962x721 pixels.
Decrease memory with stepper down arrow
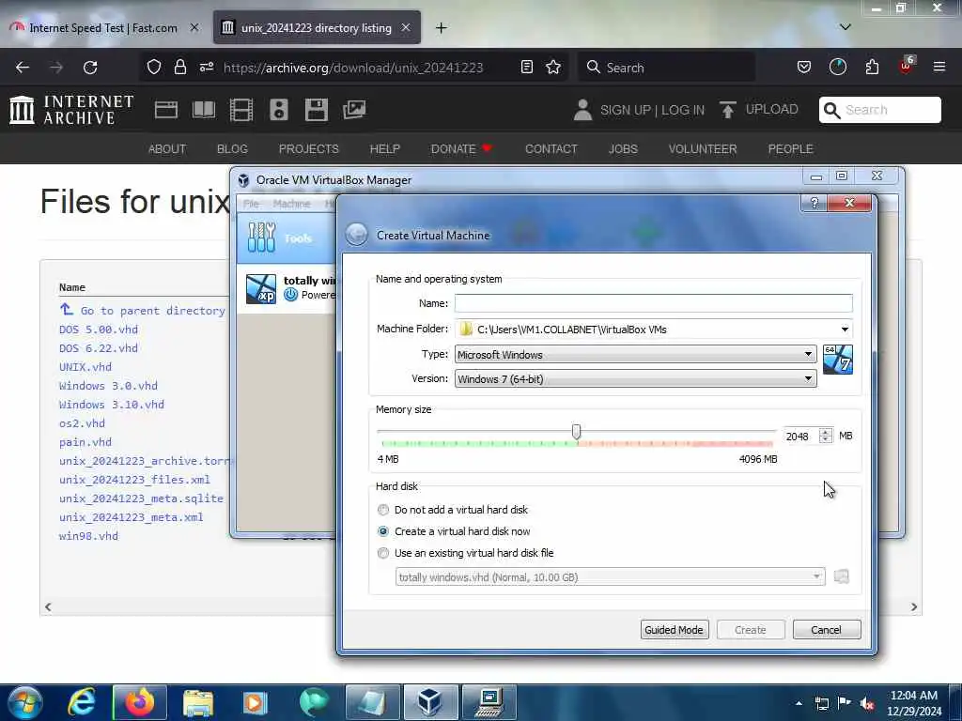point(826,439)
